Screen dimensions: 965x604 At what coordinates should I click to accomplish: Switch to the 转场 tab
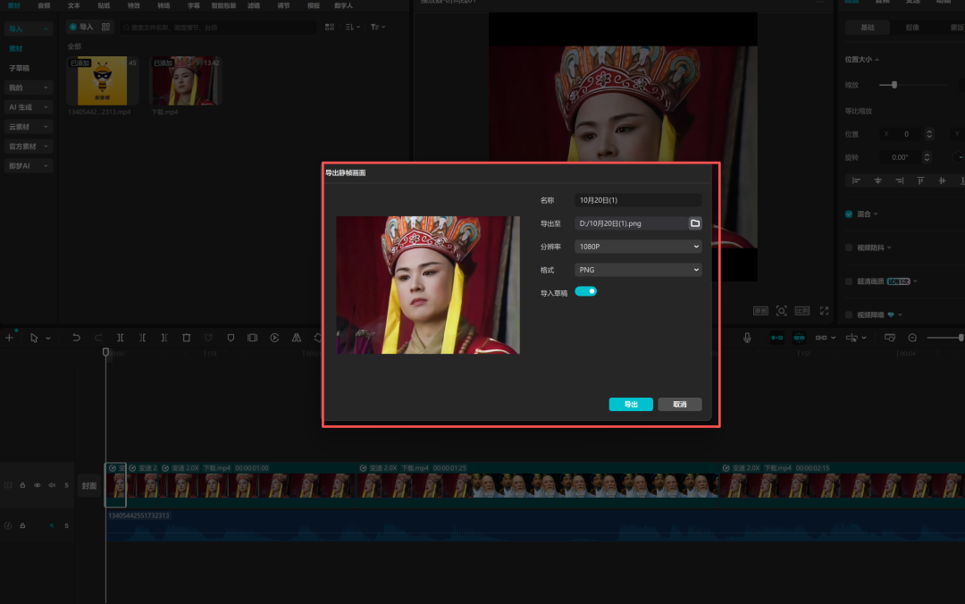tap(164, 5)
